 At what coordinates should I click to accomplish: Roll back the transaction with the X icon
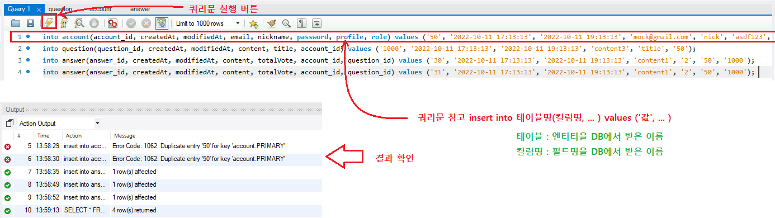tap(146, 23)
